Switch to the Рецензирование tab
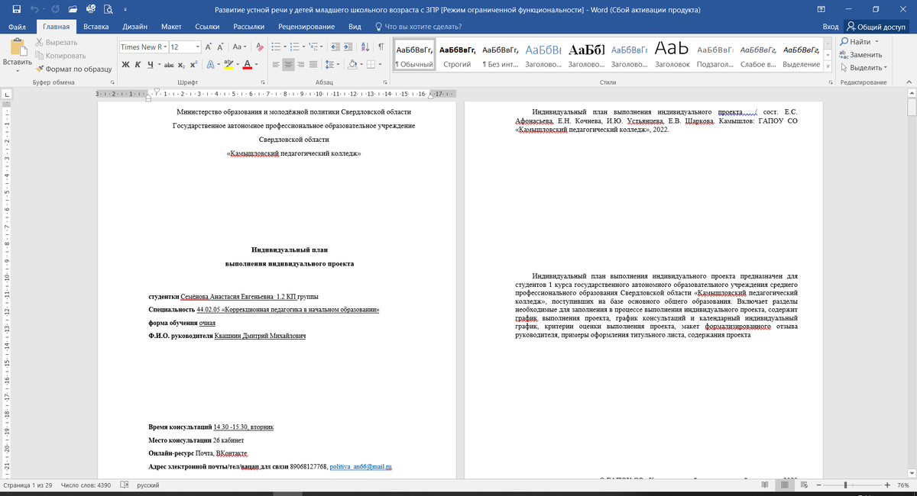Viewport: 917px width, 496px height. coord(306,27)
